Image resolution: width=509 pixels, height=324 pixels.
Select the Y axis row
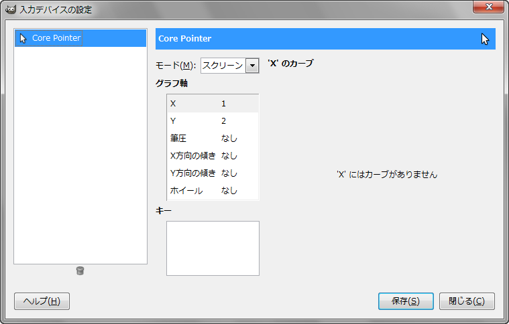click(x=213, y=121)
